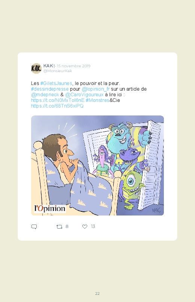Open the #GiletsJaunes hashtag
Screen dimensions: 195x302
point(56,83)
